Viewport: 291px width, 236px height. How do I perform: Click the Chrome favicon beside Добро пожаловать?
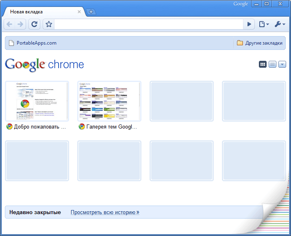pos(9,127)
